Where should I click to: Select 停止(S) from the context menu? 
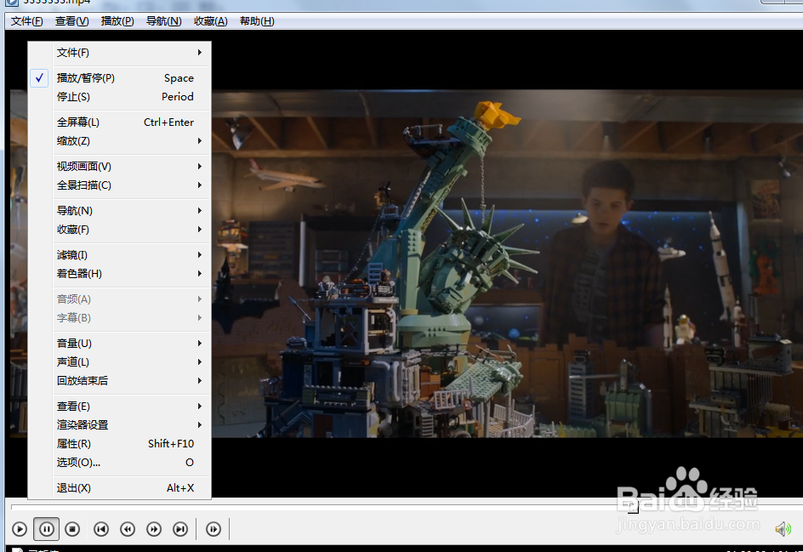tap(119, 97)
